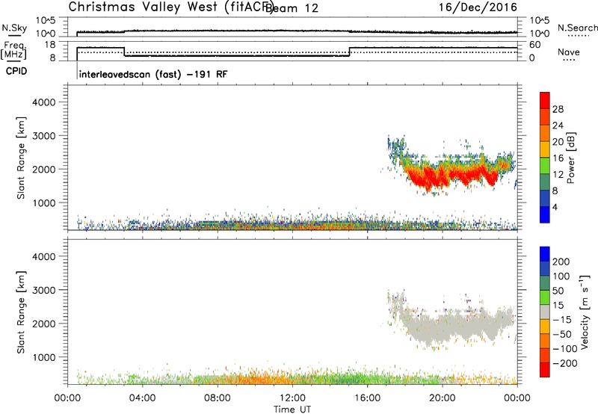
Task: Click the 'Nave' legend label
Action: [569, 52]
